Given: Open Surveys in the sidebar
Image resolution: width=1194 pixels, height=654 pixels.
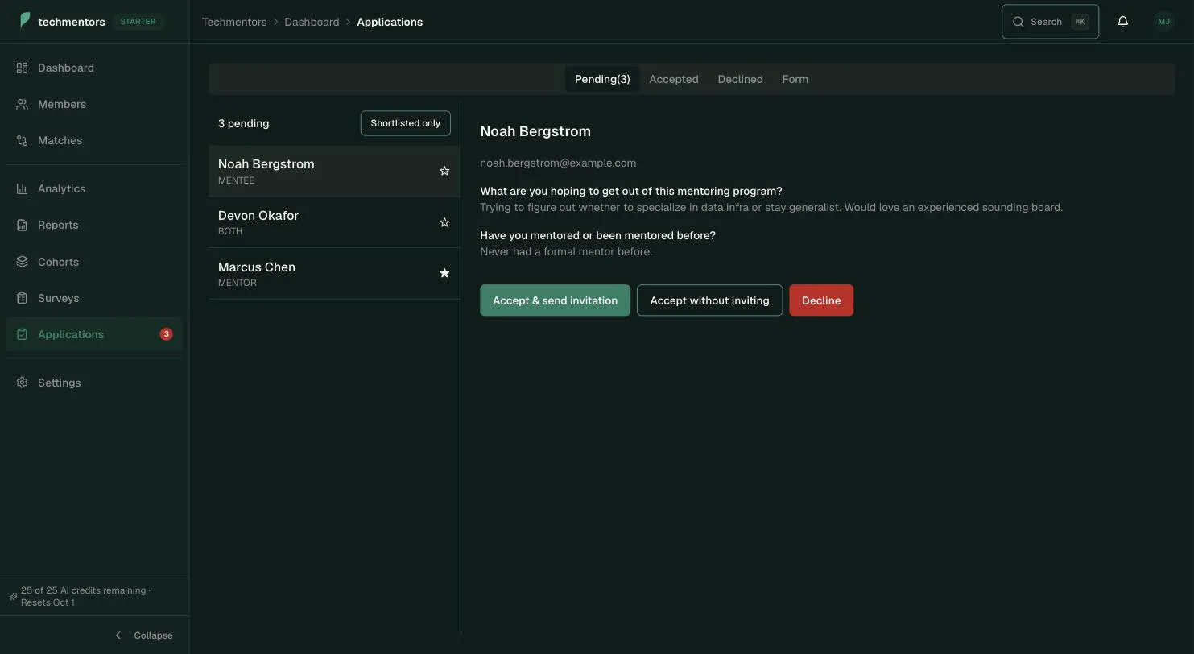Looking at the screenshot, I should point(94,298).
